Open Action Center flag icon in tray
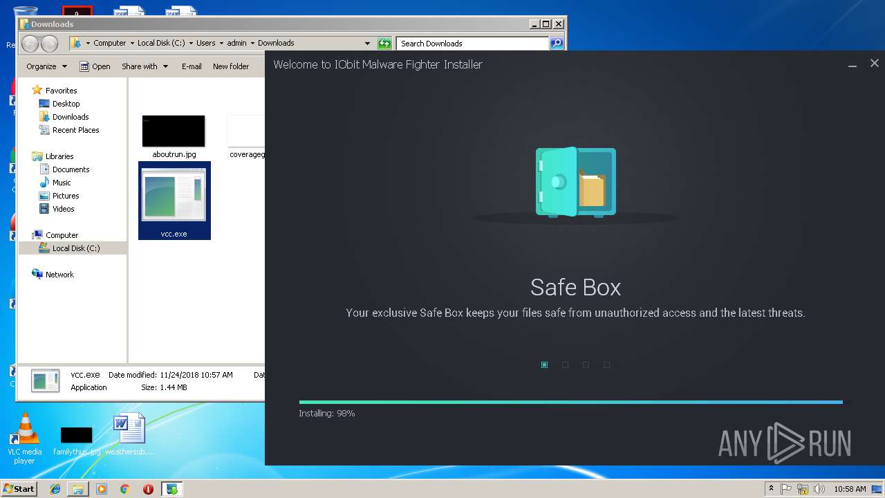Screen dimensions: 885x498 tap(786, 489)
